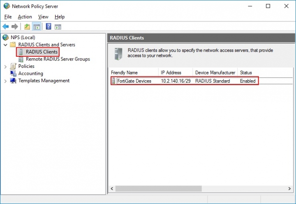Click the Accounting computers icon
The image size is (296, 204).
(x=13, y=74)
